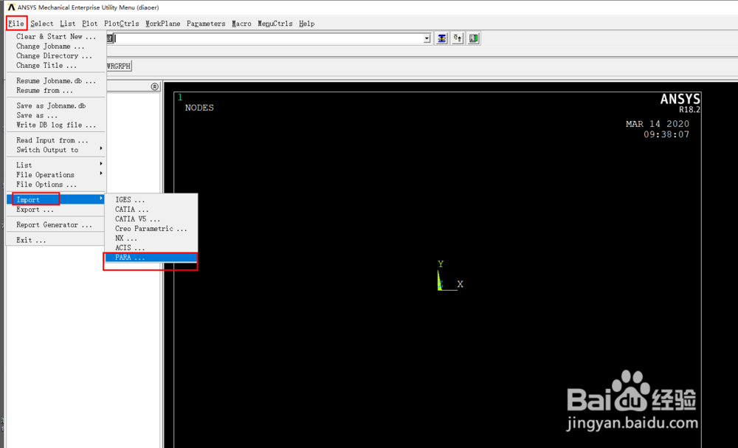This screenshot has height=448, width=738.
Task: Click the coordinate triad in graphics window
Action: (449, 277)
